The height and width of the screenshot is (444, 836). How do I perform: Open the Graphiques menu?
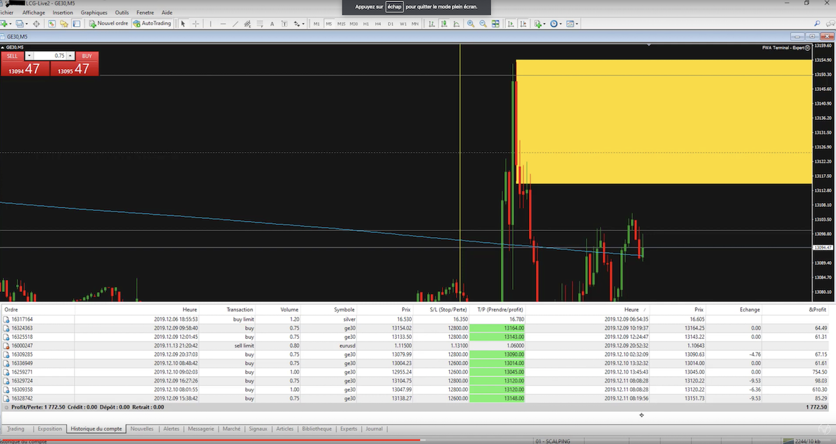[94, 13]
